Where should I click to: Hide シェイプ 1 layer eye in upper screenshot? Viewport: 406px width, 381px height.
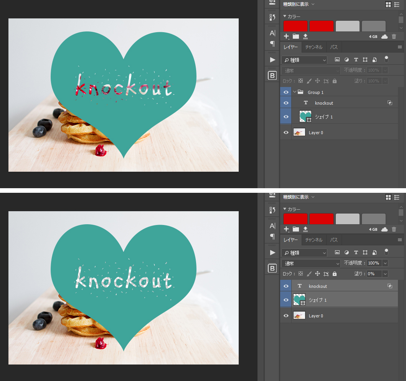tap(286, 117)
